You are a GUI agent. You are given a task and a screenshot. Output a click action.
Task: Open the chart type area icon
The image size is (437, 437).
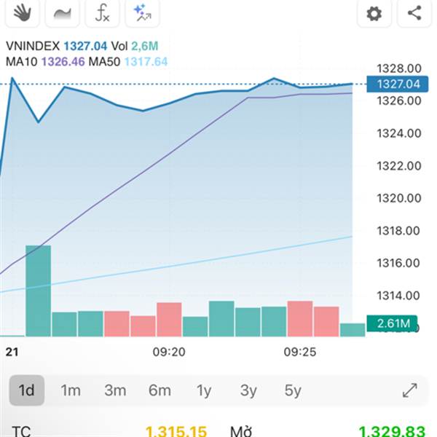pyautogui.click(x=62, y=13)
